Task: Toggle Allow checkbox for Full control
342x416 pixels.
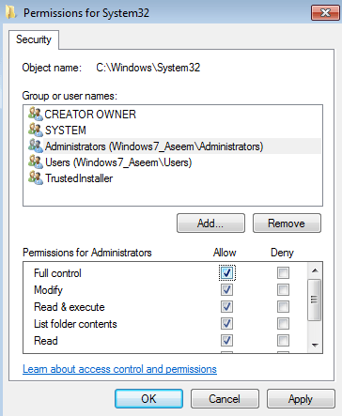Action: click(226, 272)
